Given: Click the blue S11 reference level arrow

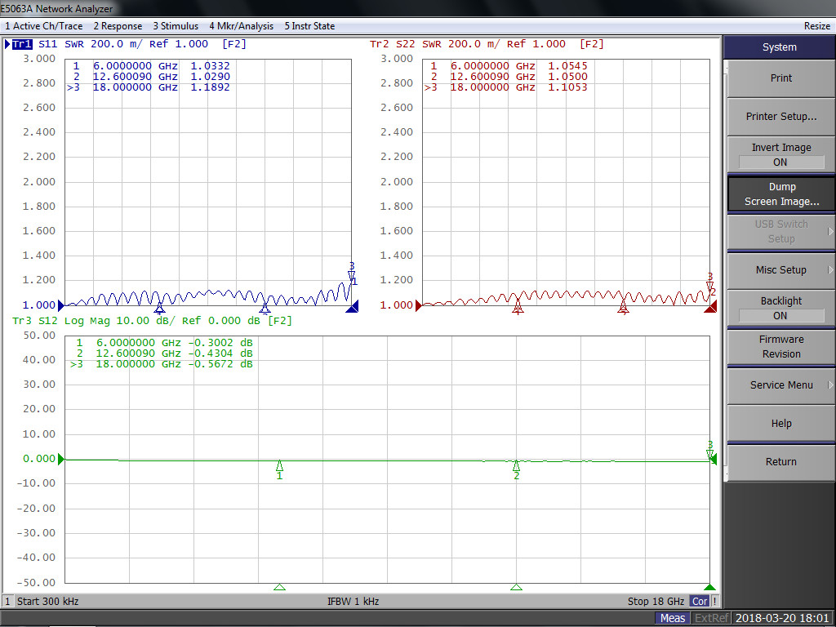Looking at the screenshot, I should (61, 305).
